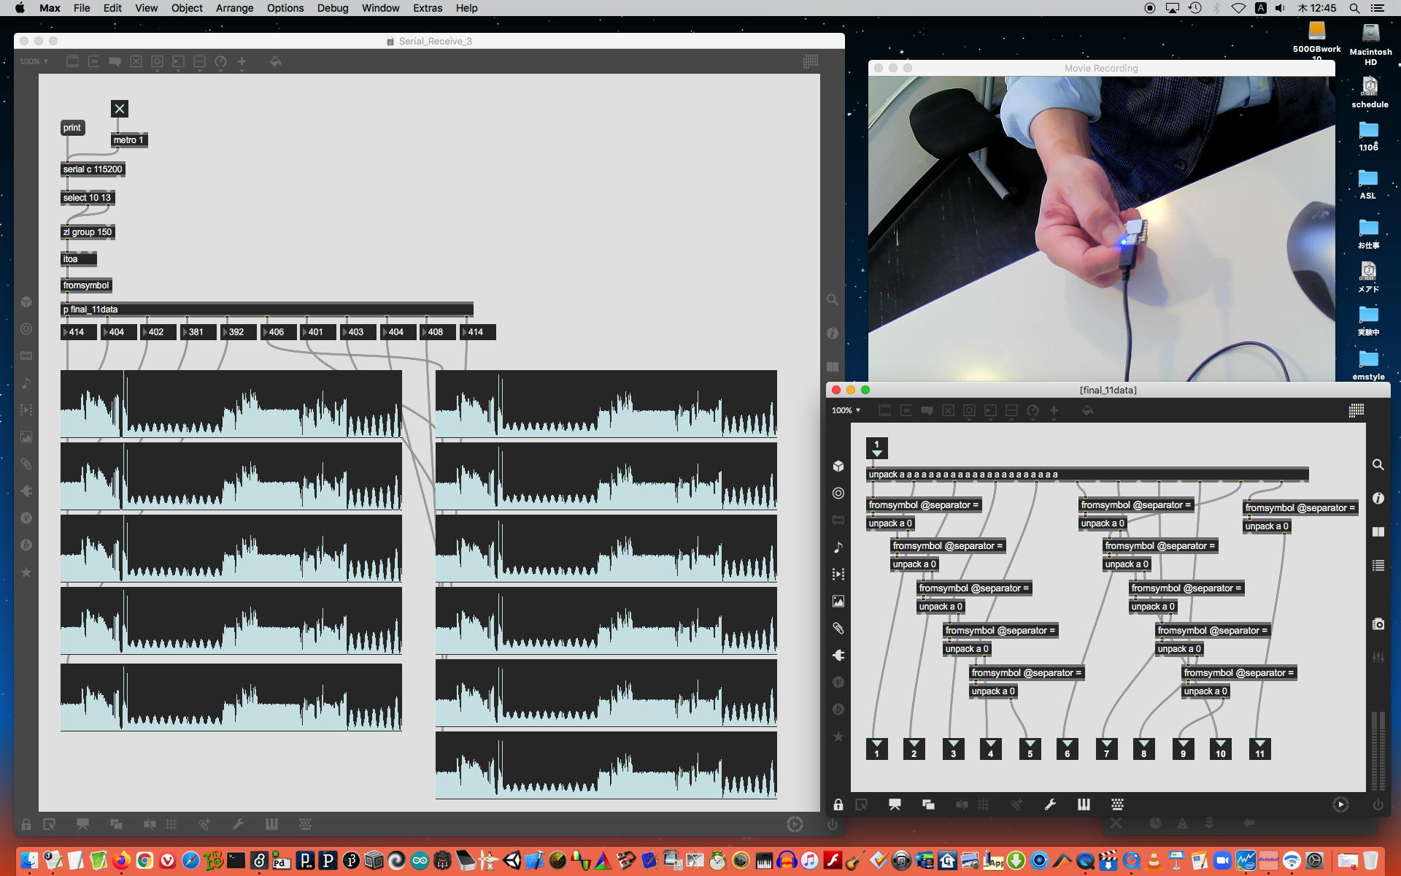Click the print object box
Screen dimensions: 1401x876
(72, 128)
